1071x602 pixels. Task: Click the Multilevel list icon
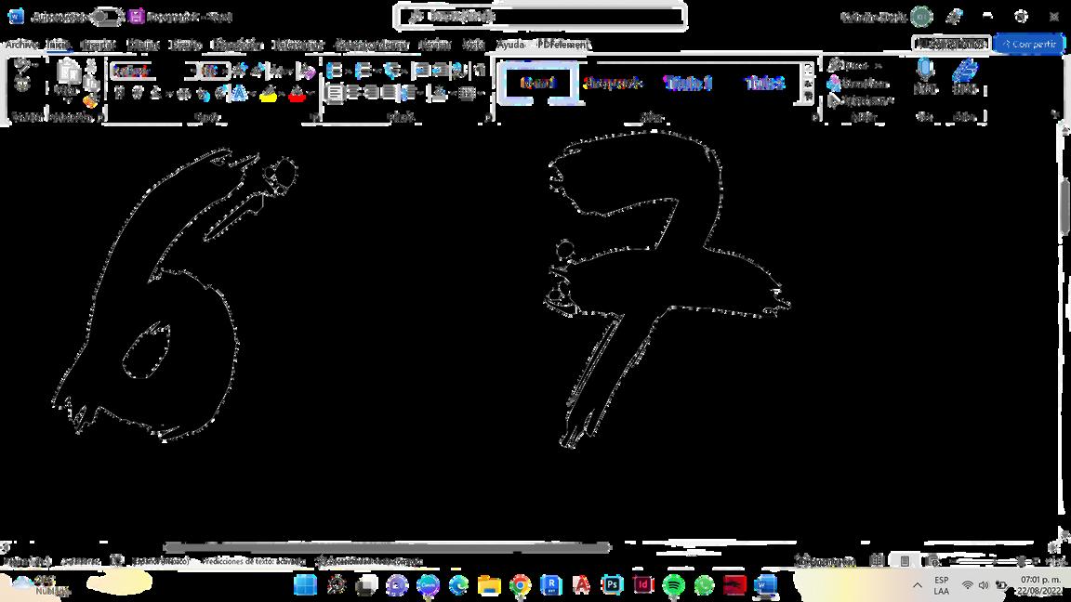[392, 71]
